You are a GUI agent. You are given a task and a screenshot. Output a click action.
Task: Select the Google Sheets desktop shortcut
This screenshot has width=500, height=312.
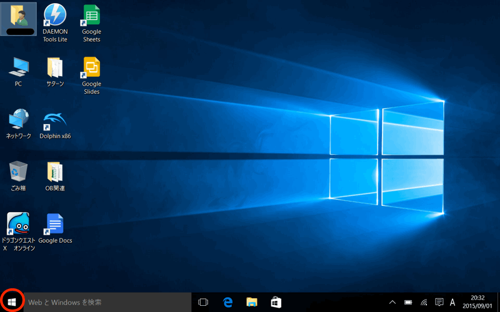click(x=92, y=15)
